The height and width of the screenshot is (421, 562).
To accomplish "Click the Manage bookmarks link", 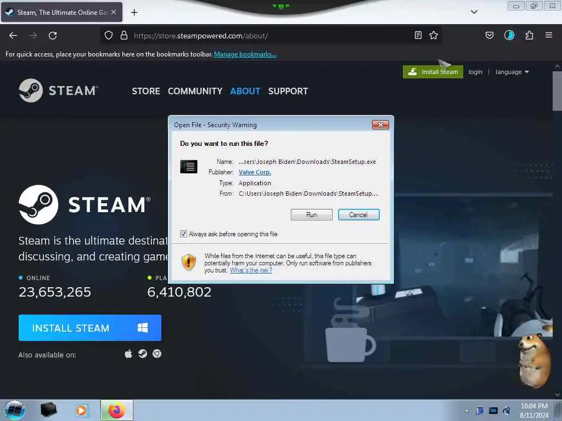I will tap(245, 54).
